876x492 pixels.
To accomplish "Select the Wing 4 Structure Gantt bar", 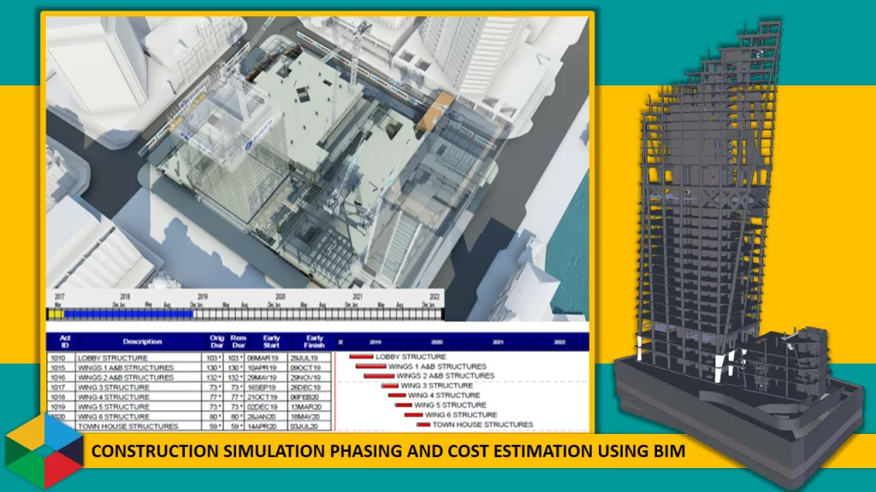I will (x=396, y=395).
